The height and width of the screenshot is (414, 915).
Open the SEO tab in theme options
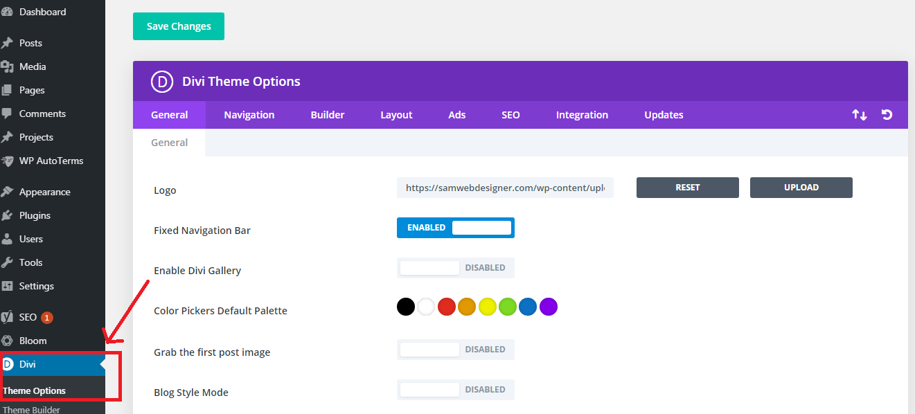(510, 115)
